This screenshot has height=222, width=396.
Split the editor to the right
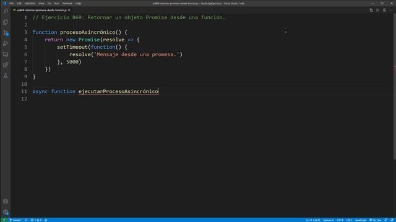[x=384, y=10]
